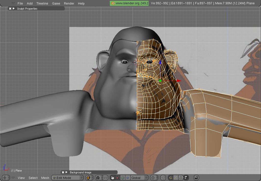This screenshot has height=181, width=261.
Task: Click the Blender logo icon
Action: 113,3
